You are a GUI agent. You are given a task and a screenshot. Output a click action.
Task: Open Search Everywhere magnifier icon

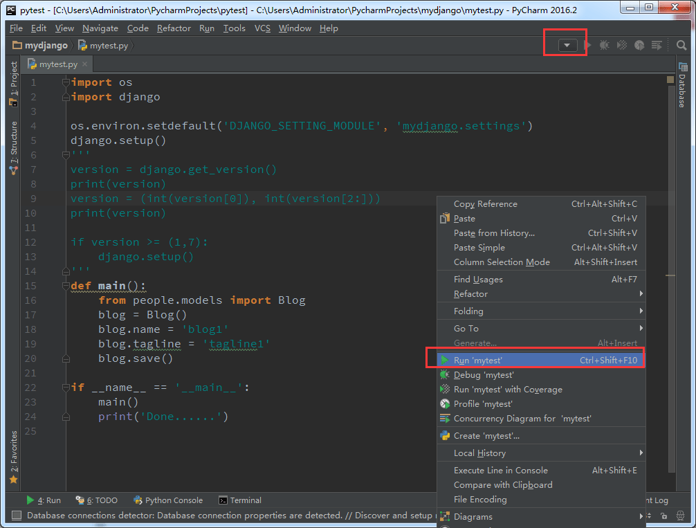(681, 45)
